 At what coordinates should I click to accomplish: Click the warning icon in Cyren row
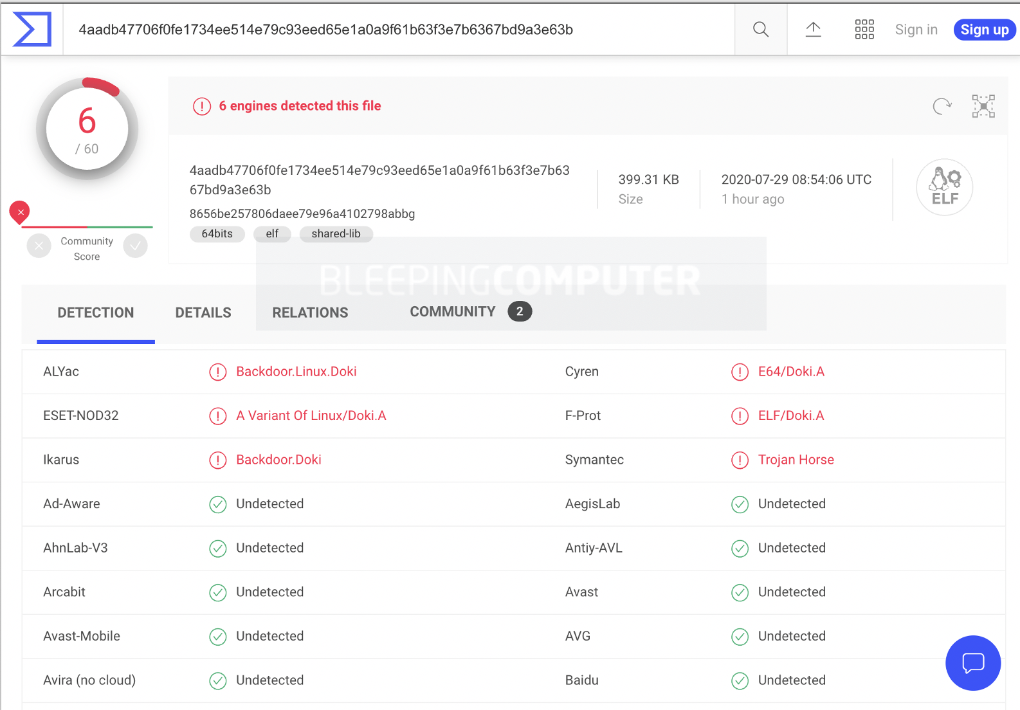pos(740,372)
